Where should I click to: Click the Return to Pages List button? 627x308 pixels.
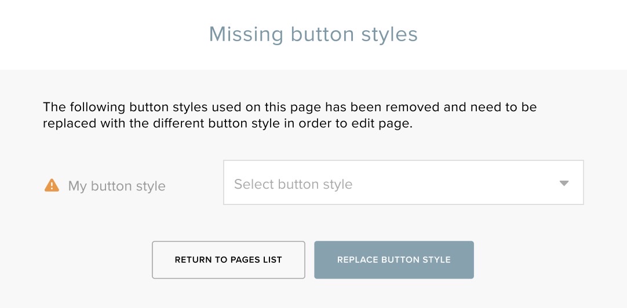(228, 260)
